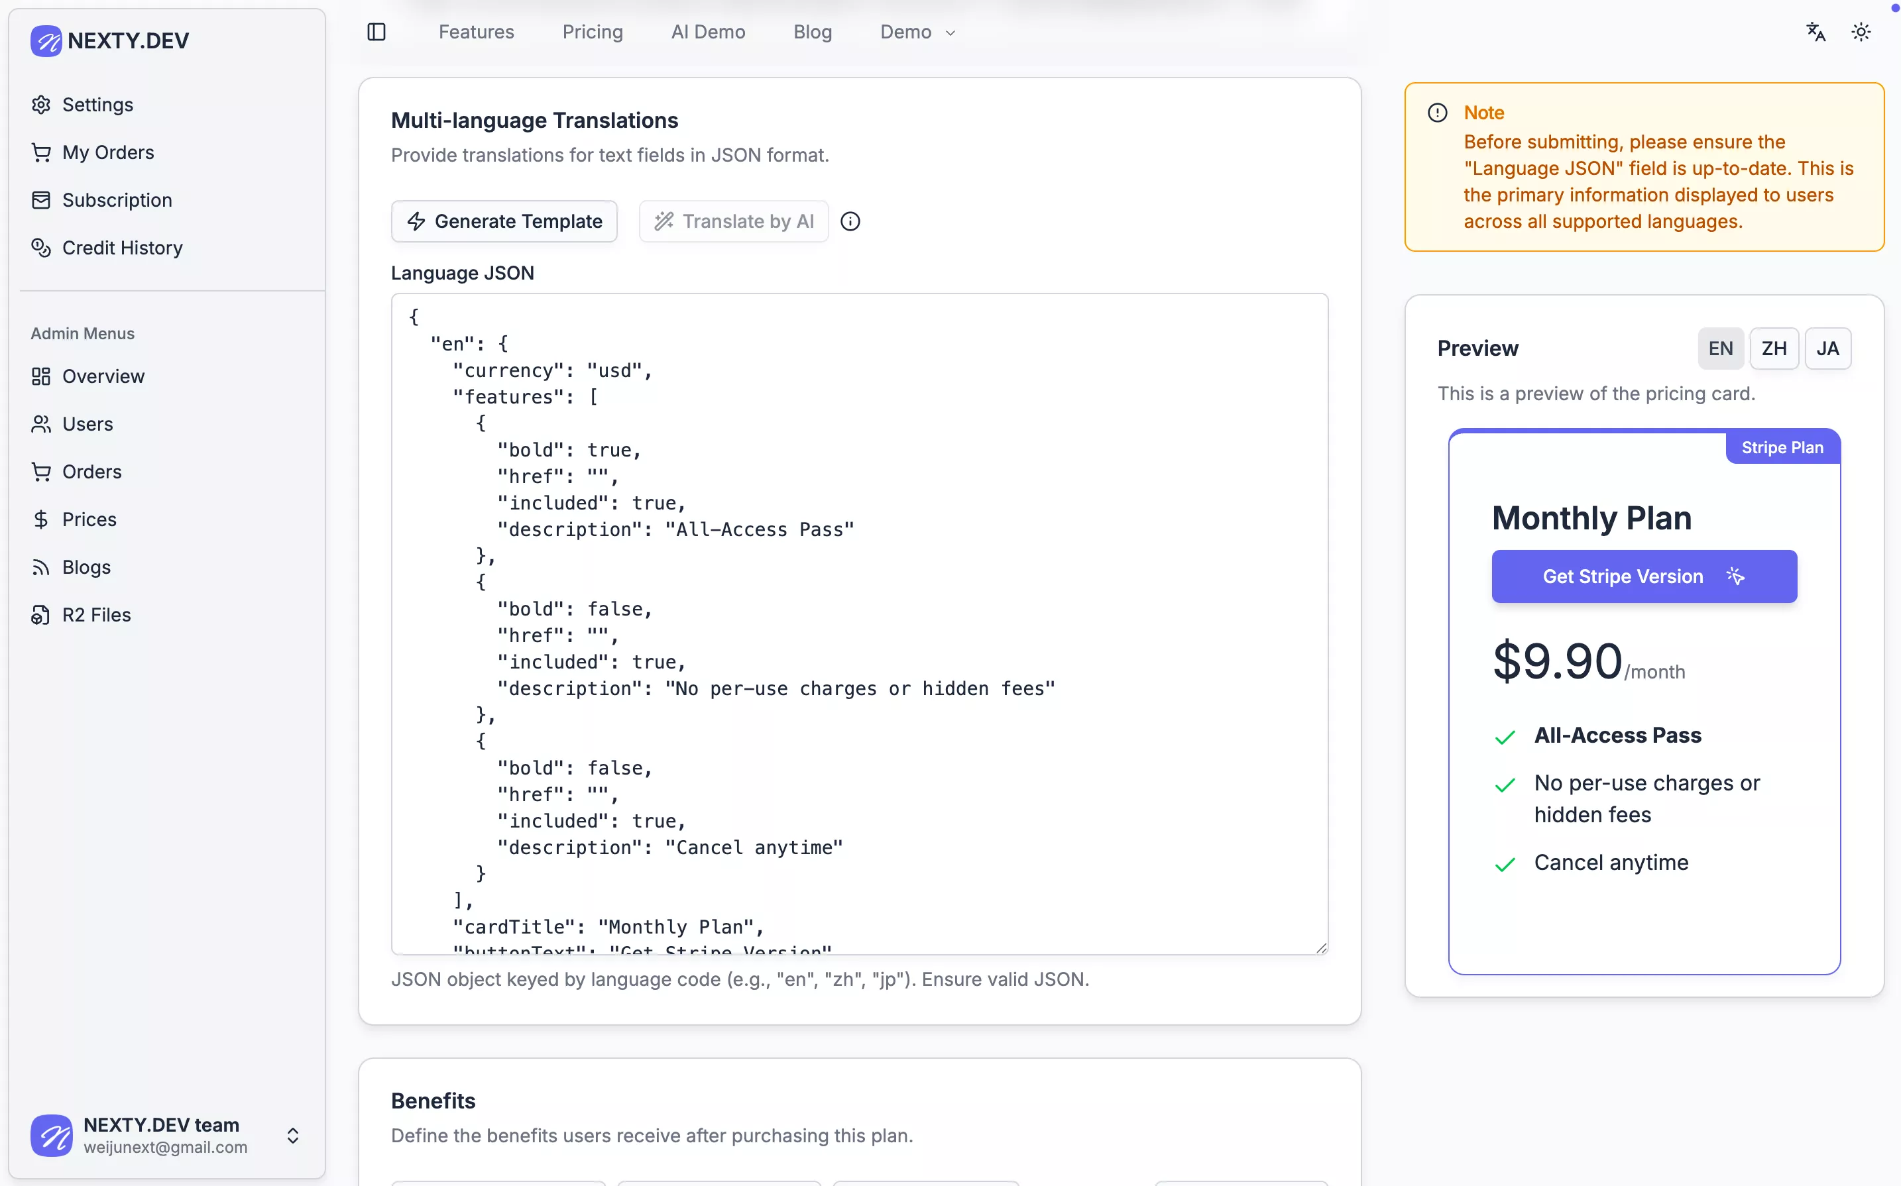Image resolution: width=1901 pixels, height=1186 pixels.
Task: Toggle light/dark theme with the sun icon
Action: click(1861, 31)
